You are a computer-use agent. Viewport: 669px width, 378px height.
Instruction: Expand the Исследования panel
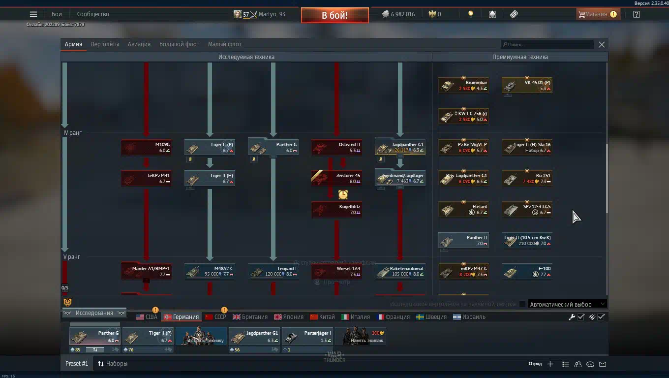click(94, 313)
